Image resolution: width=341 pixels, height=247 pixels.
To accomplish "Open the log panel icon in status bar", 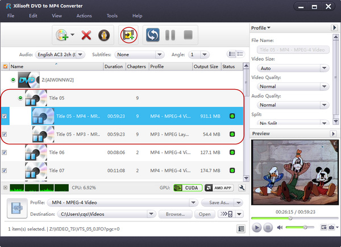I will [x=241, y=228].
